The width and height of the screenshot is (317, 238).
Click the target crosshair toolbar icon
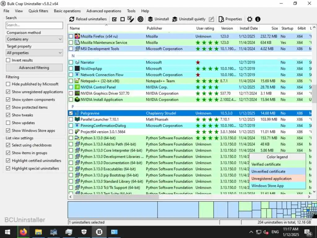click(140, 19)
